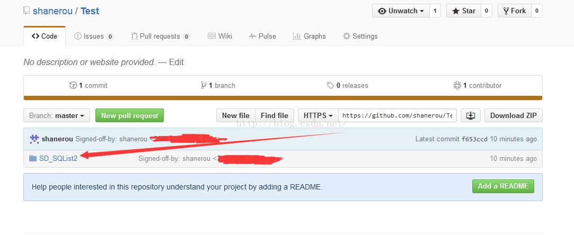This screenshot has width=574, height=235.
Task: Click the fork count next to Fork
Action: pos(537,11)
